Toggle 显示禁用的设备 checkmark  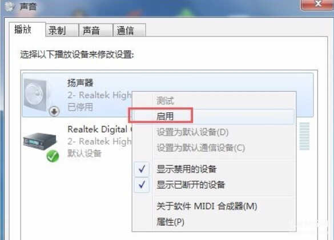142,169
